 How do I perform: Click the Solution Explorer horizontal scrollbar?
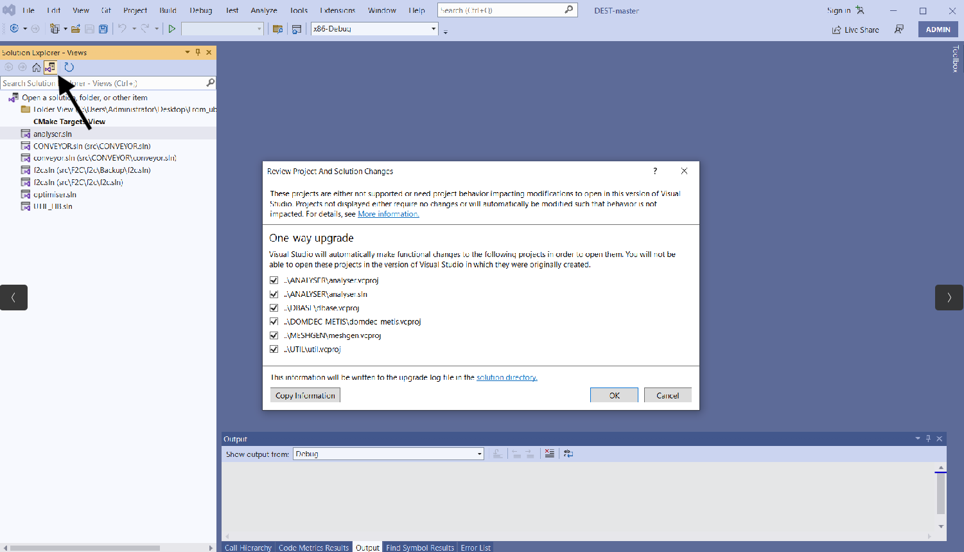[x=85, y=548]
